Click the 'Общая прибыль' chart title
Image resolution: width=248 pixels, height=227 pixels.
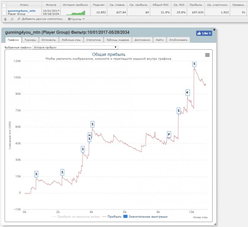[x=109, y=55]
